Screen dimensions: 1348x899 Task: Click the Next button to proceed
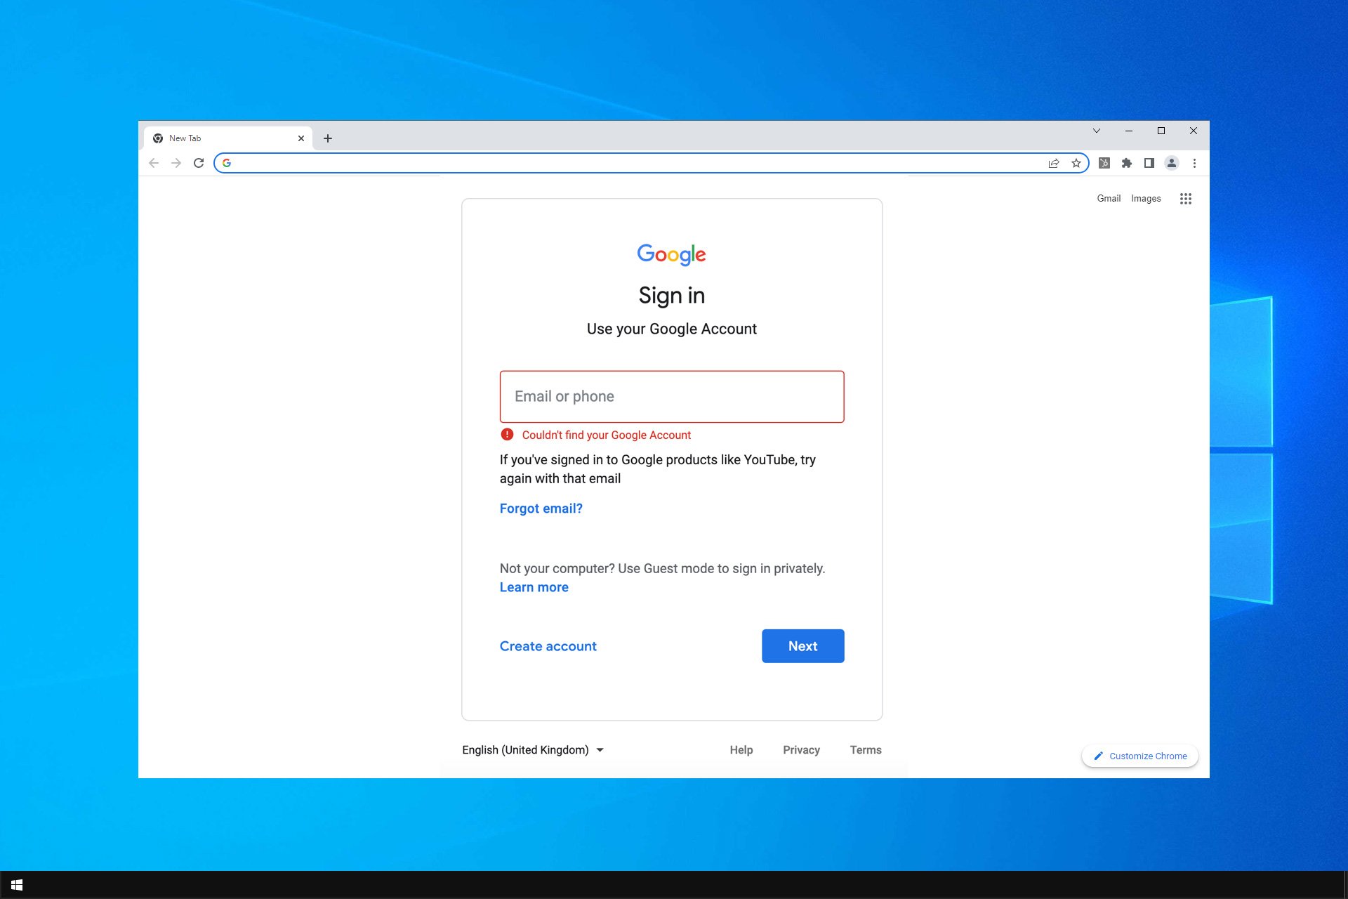pos(802,646)
